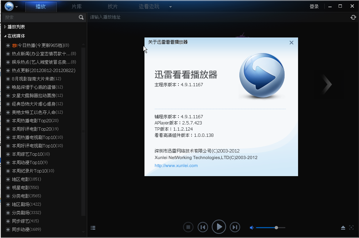Click the search magnifier icon

click(81, 17)
